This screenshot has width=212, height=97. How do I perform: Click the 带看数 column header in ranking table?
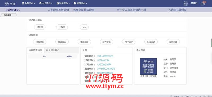[69, 57]
